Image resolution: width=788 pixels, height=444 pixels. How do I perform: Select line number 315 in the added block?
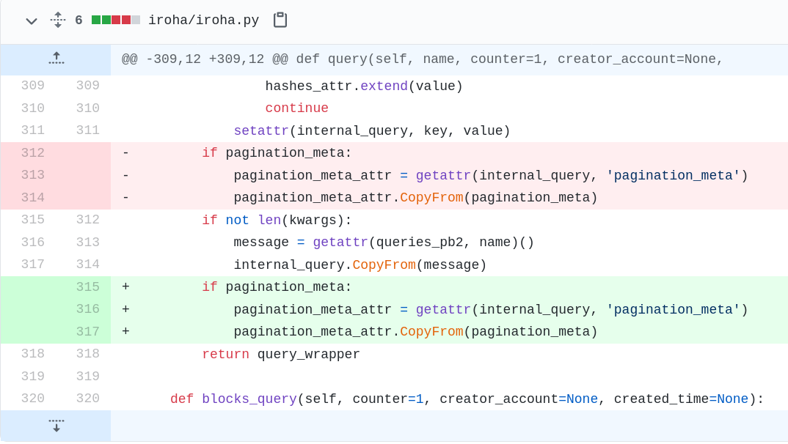[88, 286]
